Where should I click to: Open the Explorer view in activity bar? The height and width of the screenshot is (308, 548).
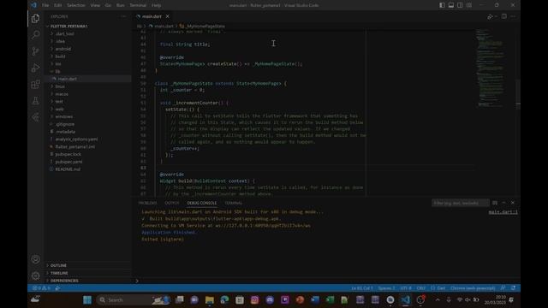coord(35,18)
